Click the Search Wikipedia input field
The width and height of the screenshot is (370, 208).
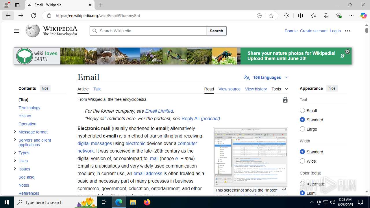pyautogui.click(x=148, y=31)
